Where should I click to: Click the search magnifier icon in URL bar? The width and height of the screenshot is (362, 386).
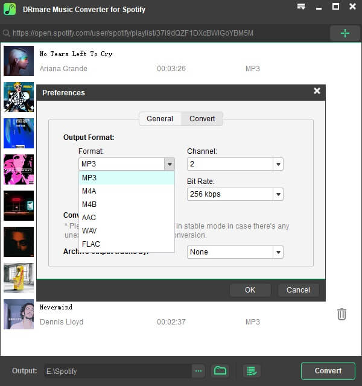(x=7, y=33)
